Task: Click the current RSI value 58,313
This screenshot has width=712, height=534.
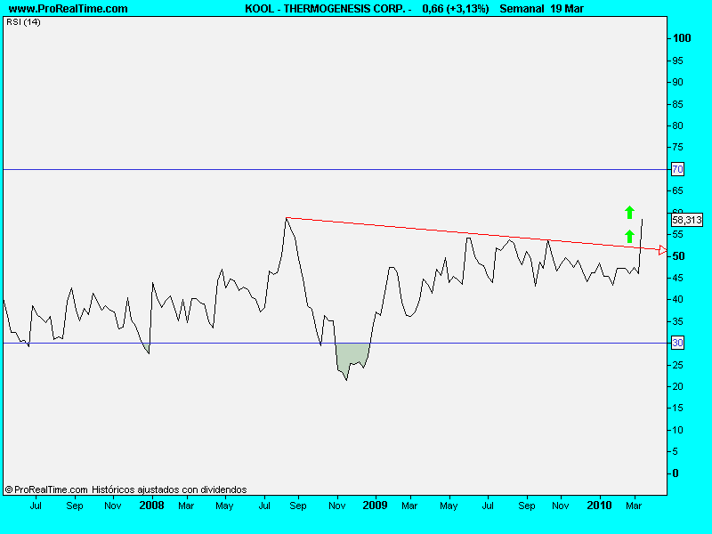Action: (687, 220)
